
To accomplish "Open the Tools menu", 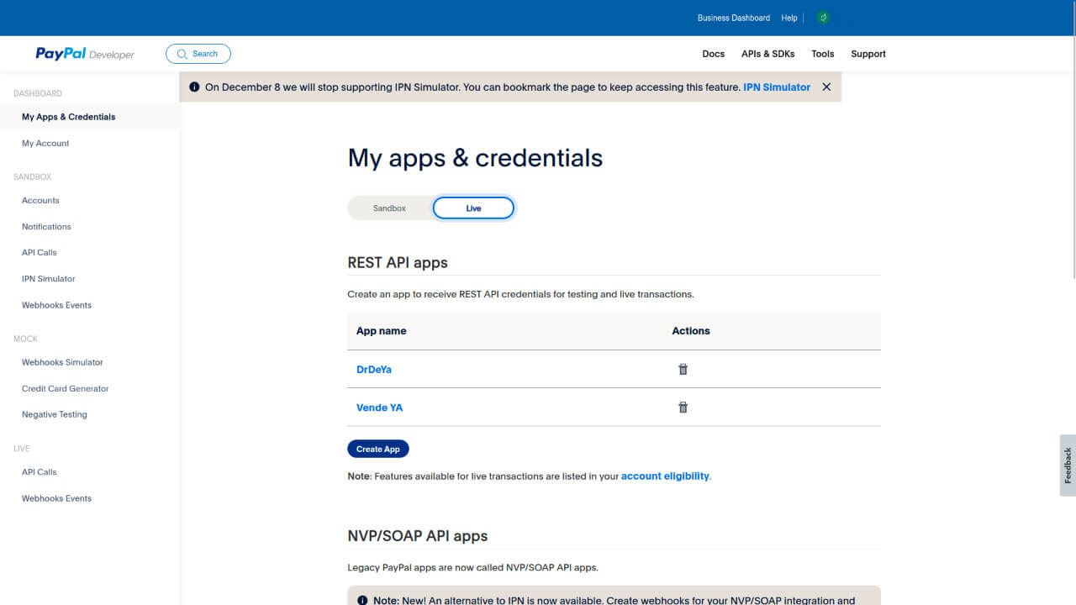I will [x=822, y=54].
